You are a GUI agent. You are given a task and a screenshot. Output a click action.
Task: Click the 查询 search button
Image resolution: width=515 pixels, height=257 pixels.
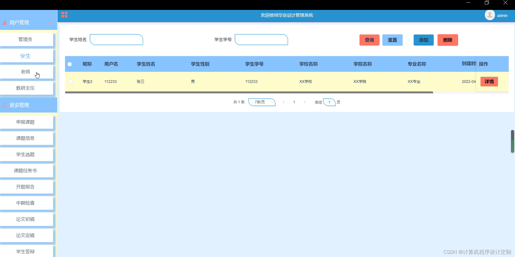[369, 40]
